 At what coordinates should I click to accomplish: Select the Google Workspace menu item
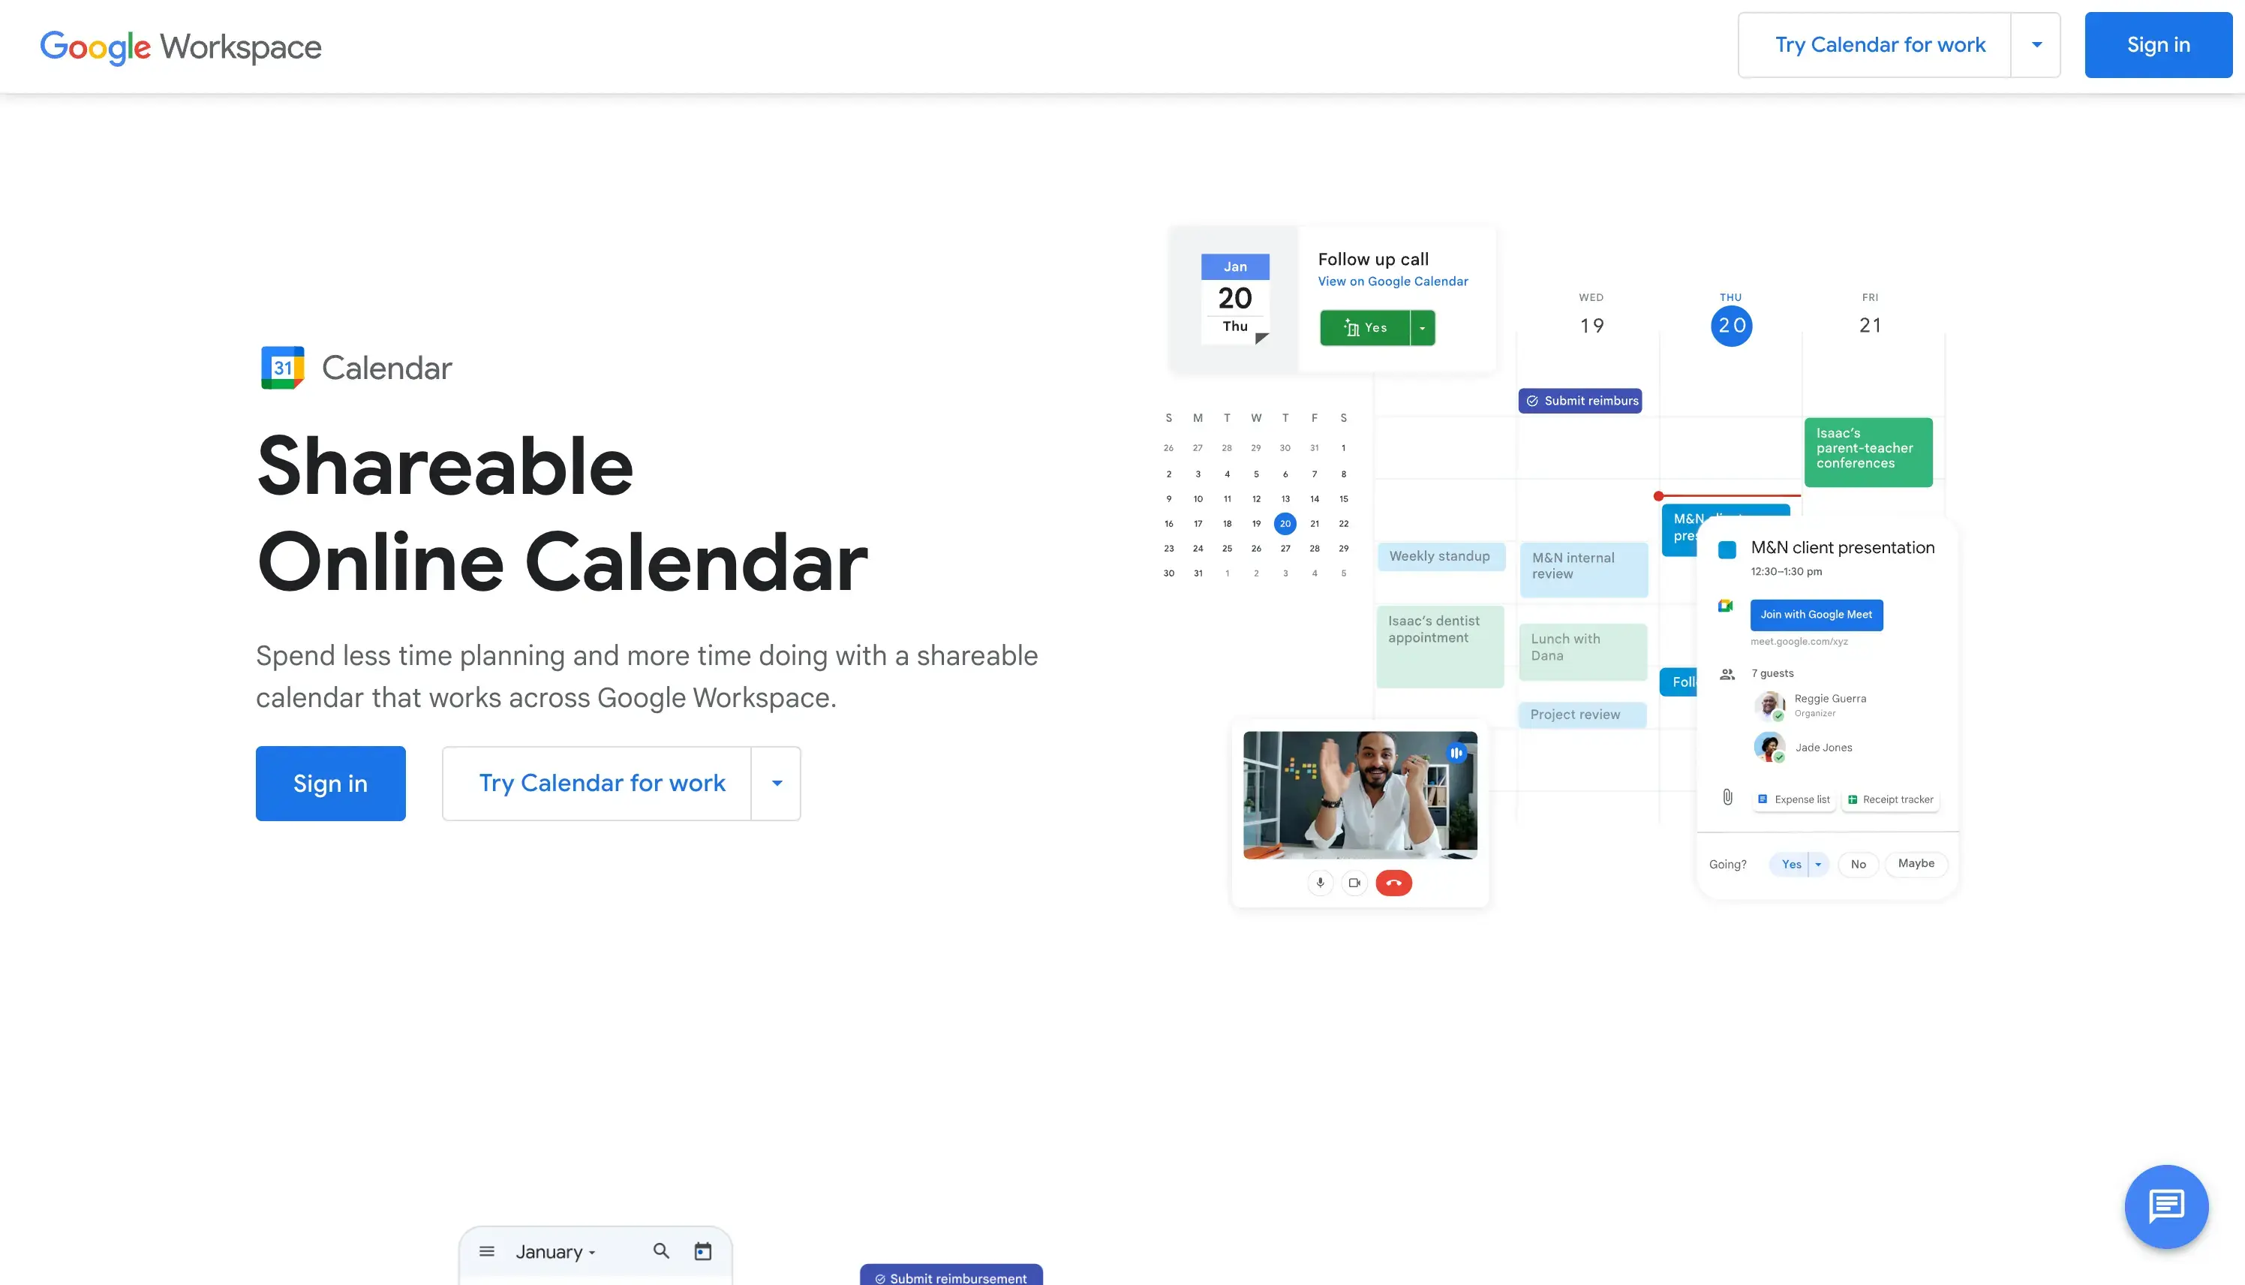182,47
